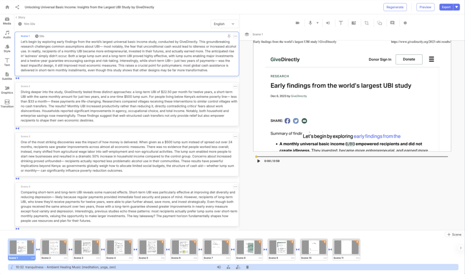The height and width of the screenshot is (274, 465).
Task: Click the Preview button
Action: 425,7
